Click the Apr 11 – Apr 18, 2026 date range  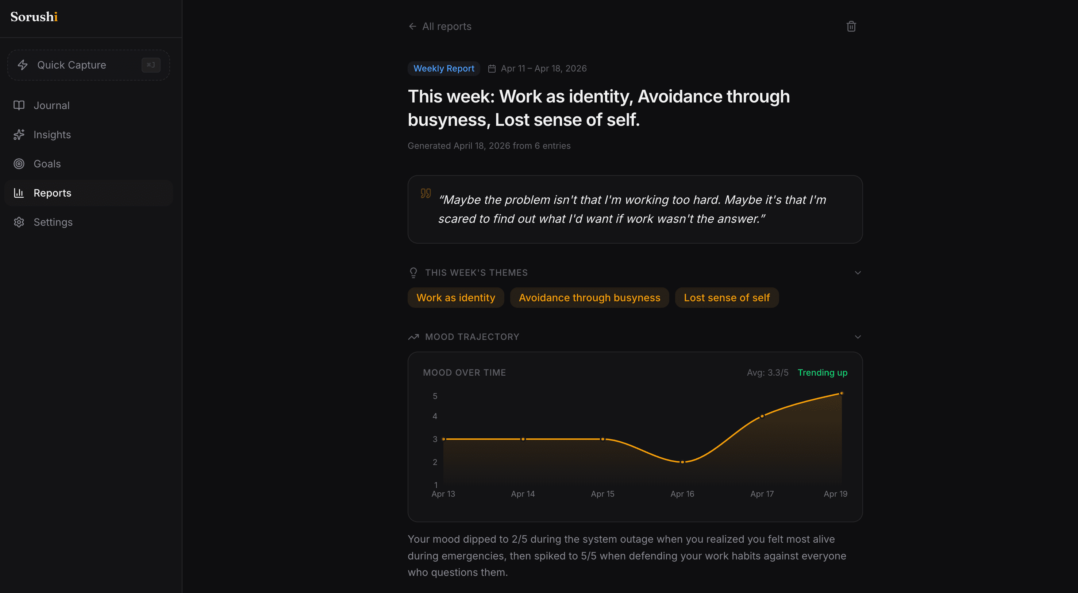(x=544, y=69)
